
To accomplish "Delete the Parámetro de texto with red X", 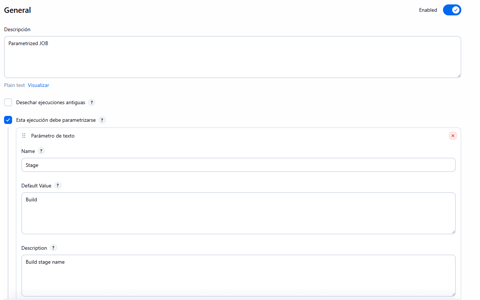I will pos(453,136).
